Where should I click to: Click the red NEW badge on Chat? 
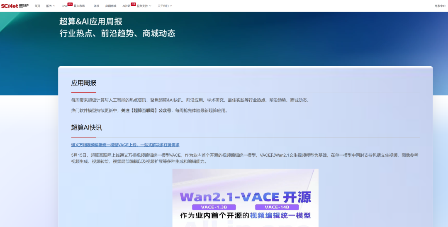[70, 4]
